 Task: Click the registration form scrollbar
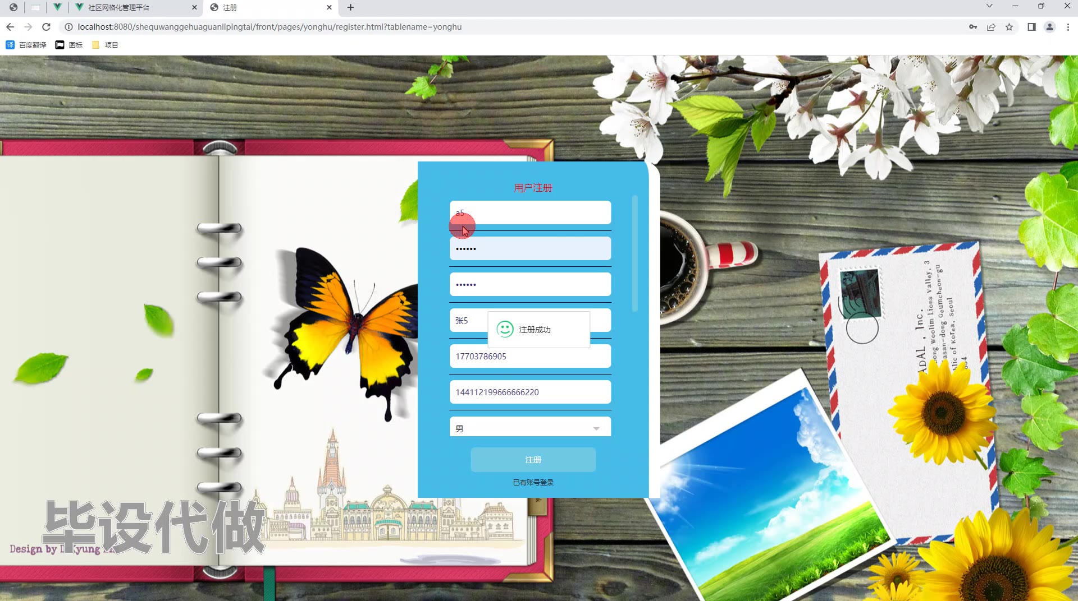click(634, 253)
